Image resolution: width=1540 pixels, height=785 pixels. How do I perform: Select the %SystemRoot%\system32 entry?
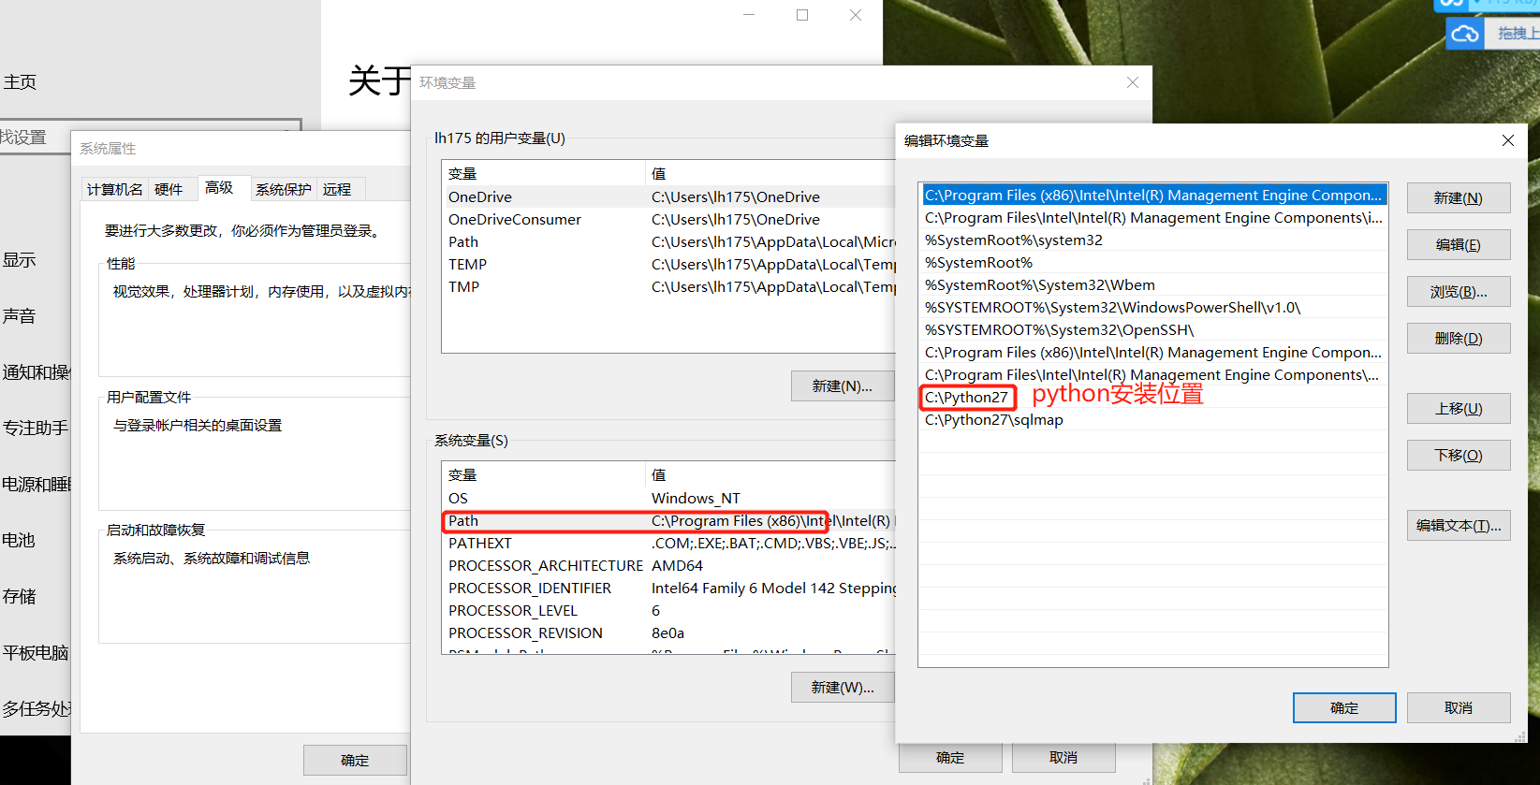coord(1152,240)
